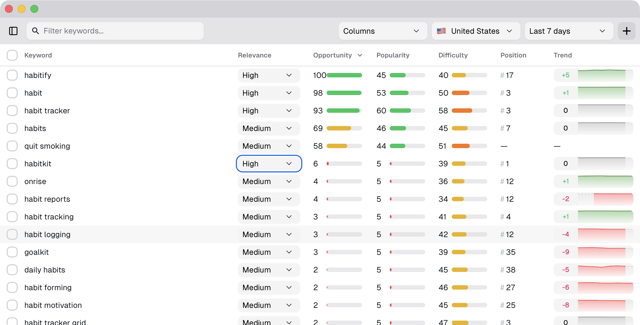Click the opportunity bar next to habit tracker
This screenshot has width=640, height=325.
tap(344, 111)
